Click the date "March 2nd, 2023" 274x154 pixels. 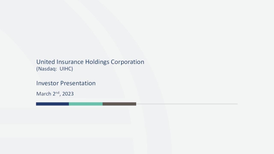pos(55,94)
